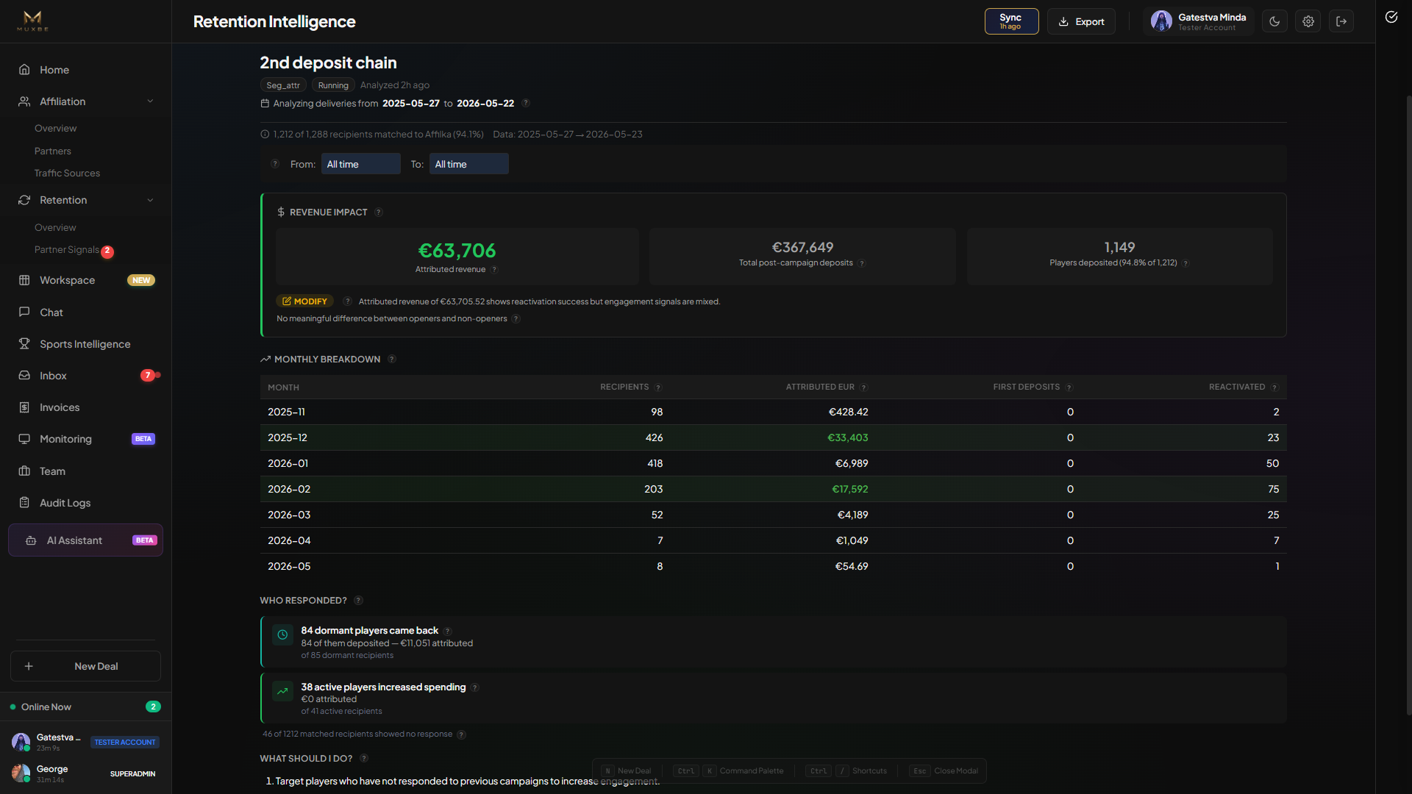Viewport: 1412px width, 794px height.
Task: Click help icon in Recipients column header
Action: [658, 387]
